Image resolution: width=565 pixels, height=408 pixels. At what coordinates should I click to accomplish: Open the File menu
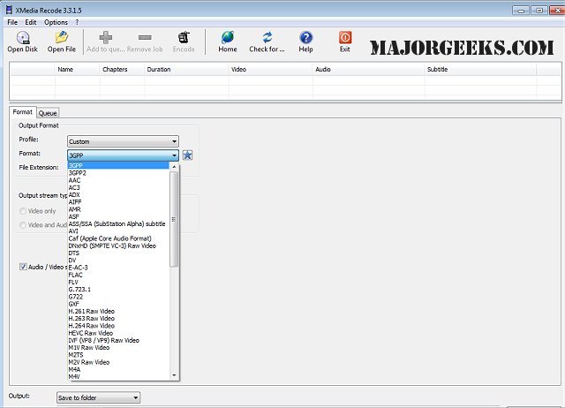coord(12,22)
